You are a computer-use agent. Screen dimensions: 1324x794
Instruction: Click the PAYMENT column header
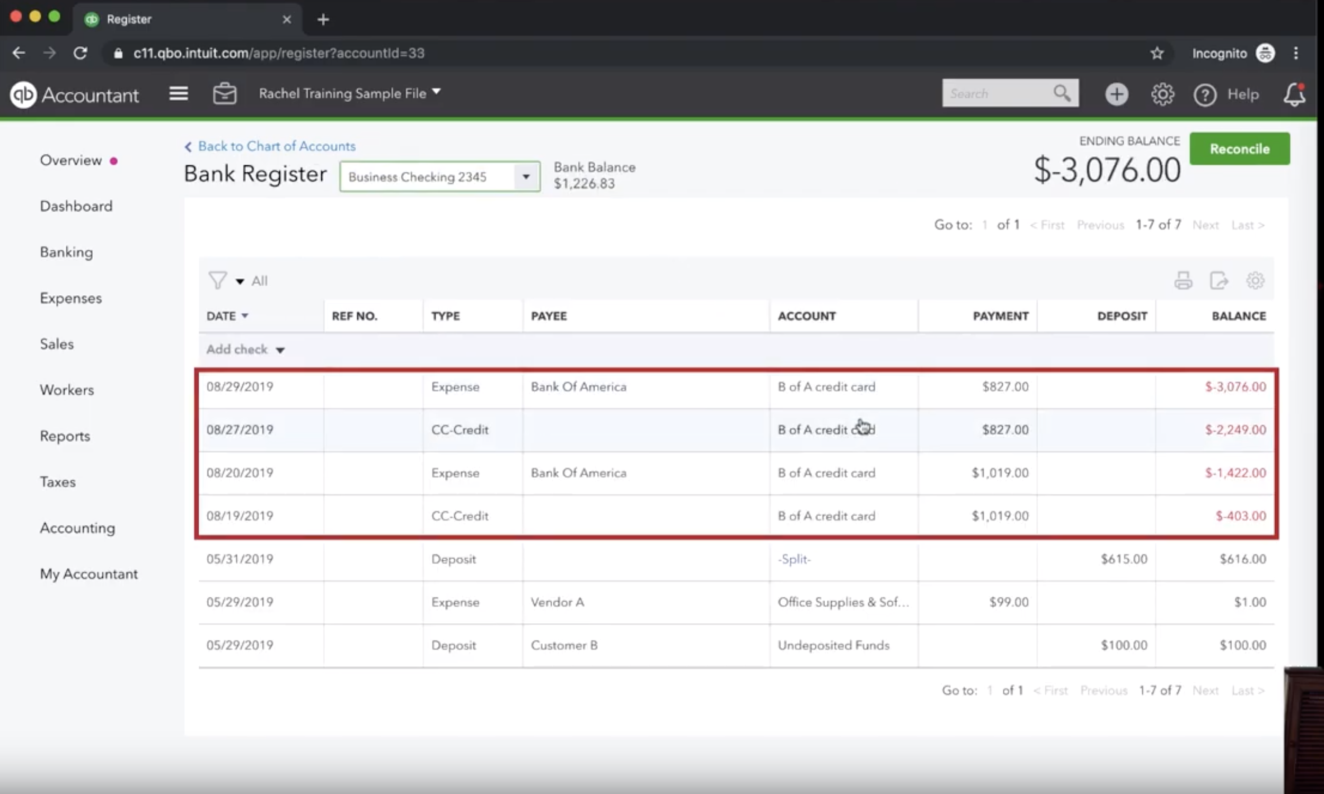1000,316
